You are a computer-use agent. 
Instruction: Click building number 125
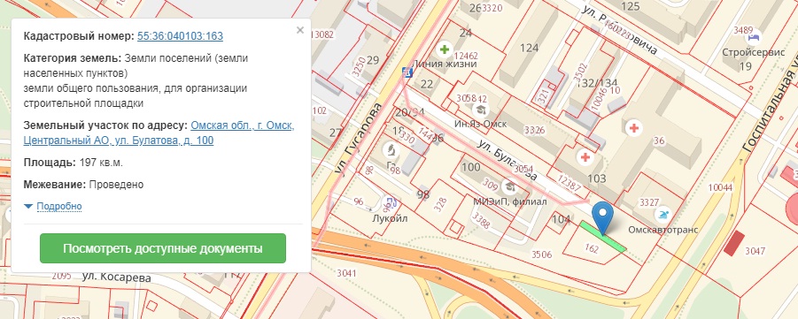[x=630, y=6]
